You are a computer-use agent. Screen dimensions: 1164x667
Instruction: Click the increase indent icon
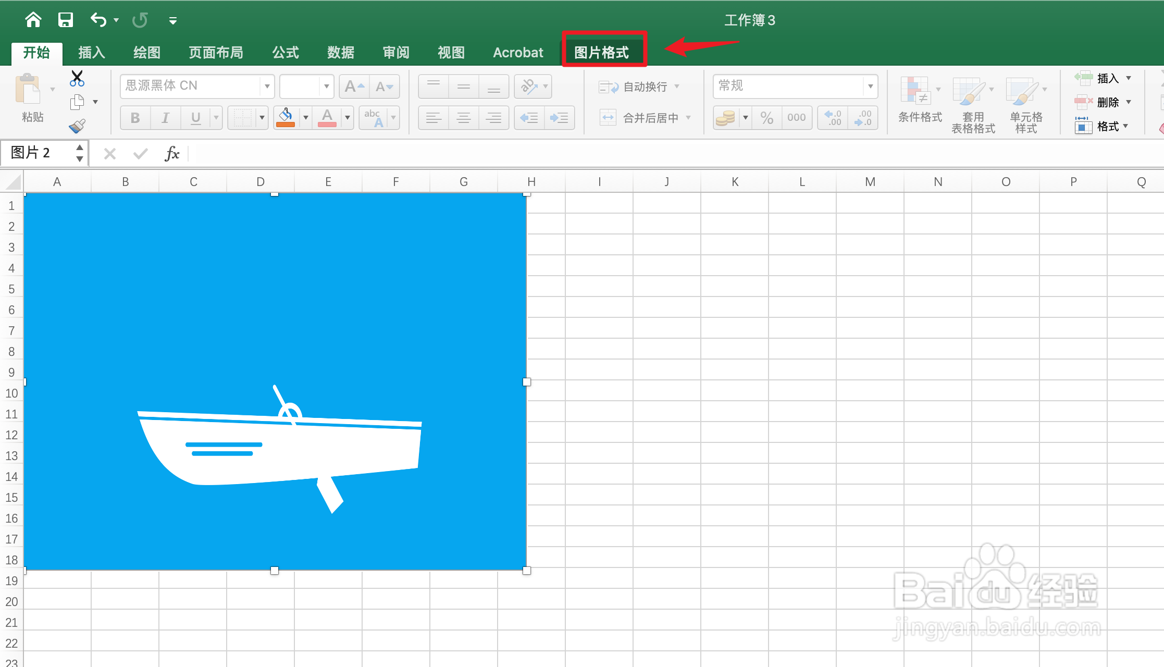click(x=559, y=118)
